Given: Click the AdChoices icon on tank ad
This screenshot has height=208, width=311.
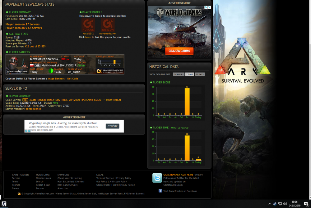Looking at the screenshot, I should click(206, 7).
